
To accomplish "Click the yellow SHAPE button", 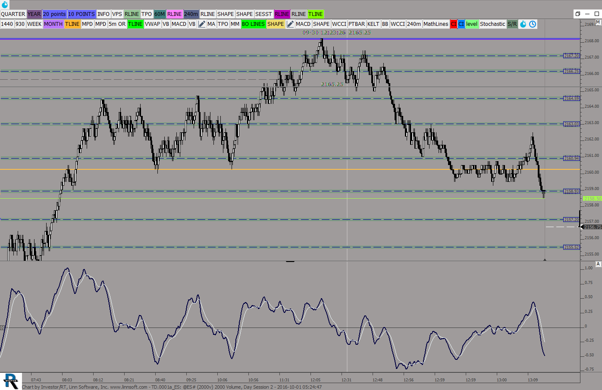I will (x=276, y=24).
